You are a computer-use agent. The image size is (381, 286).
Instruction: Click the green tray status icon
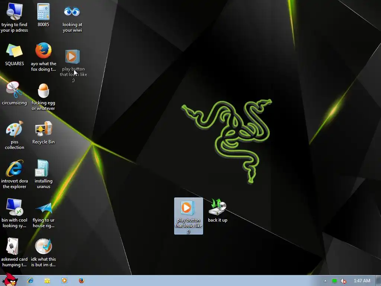coord(334,281)
